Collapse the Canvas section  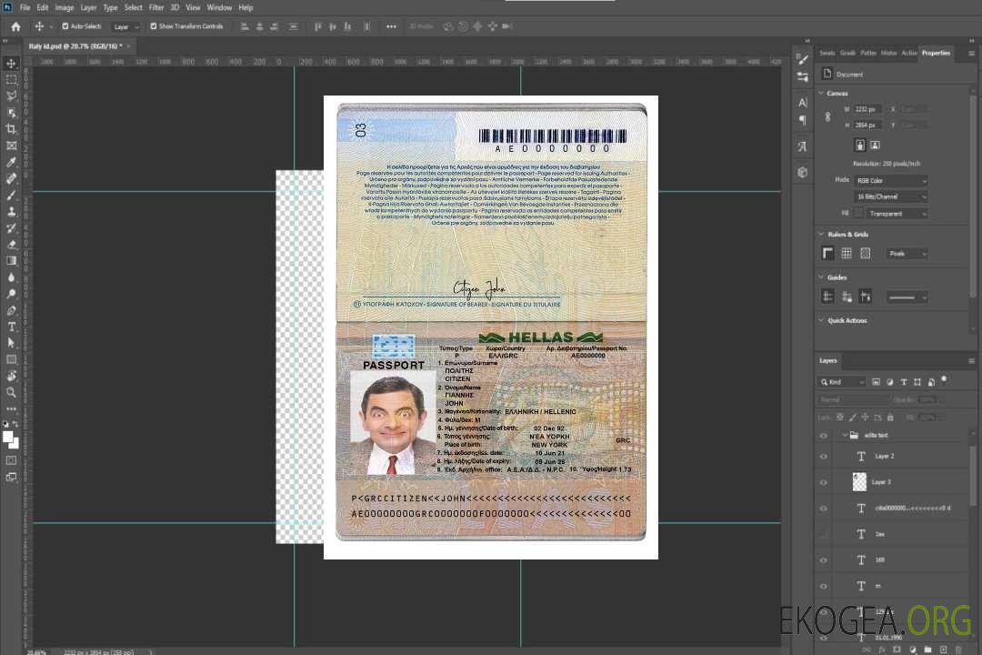coord(822,93)
